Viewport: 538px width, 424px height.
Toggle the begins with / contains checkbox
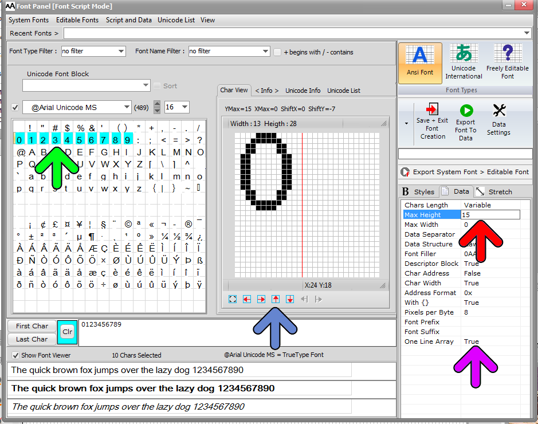click(x=277, y=52)
